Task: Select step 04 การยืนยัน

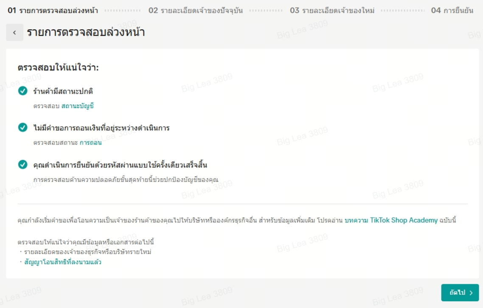Action: [452, 11]
